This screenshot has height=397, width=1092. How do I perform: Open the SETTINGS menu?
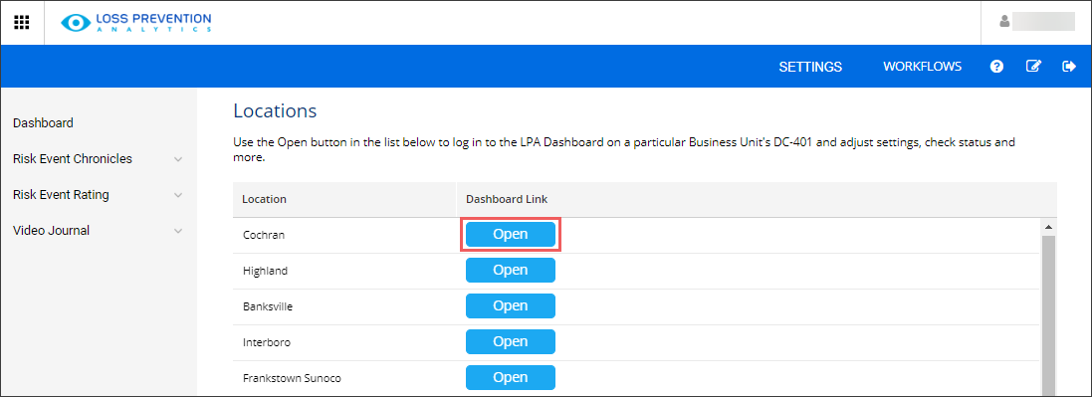(x=810, y=67)
